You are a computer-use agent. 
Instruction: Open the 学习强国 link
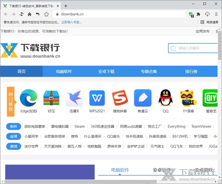[201, 136]
